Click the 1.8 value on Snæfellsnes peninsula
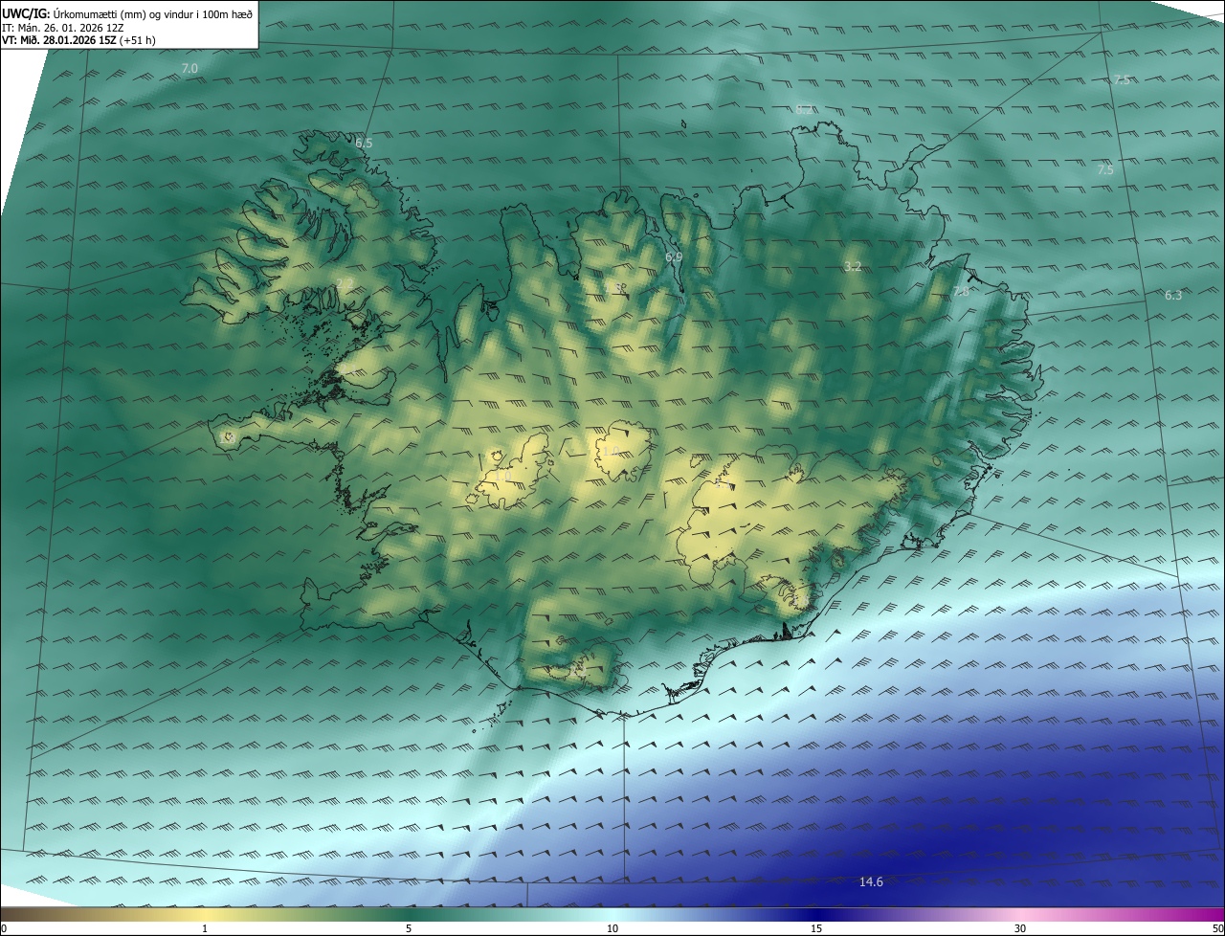This screenshot has width=1225, height=936. [x=228, y=437]
